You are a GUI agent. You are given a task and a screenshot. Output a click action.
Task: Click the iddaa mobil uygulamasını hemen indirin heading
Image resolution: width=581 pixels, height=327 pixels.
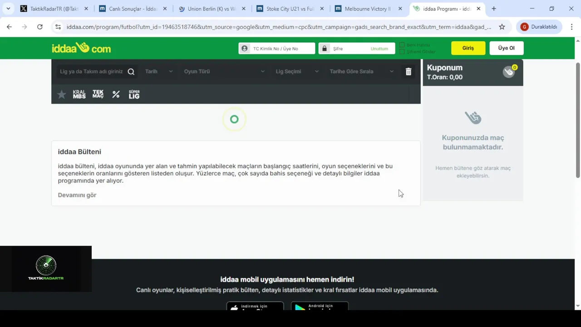tap(287, 279)
